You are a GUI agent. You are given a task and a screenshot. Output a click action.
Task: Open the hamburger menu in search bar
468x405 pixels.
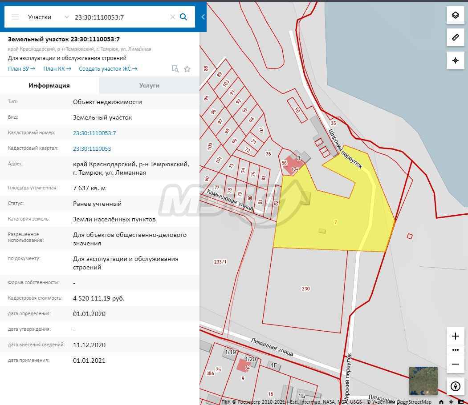[x=15, y=17]
